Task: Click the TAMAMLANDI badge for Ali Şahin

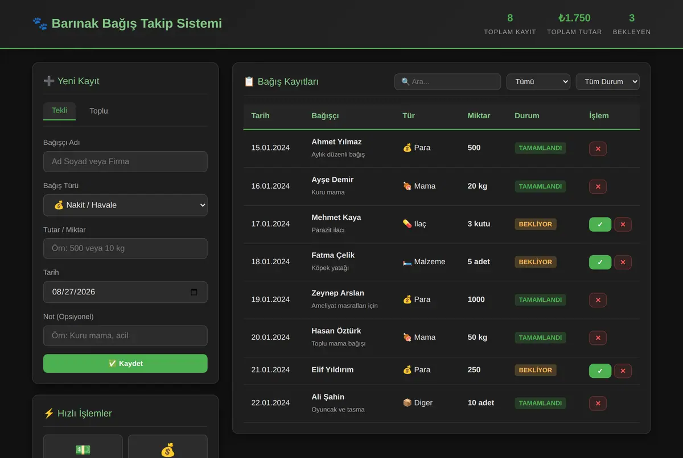Action: click(x=540, y=403)
